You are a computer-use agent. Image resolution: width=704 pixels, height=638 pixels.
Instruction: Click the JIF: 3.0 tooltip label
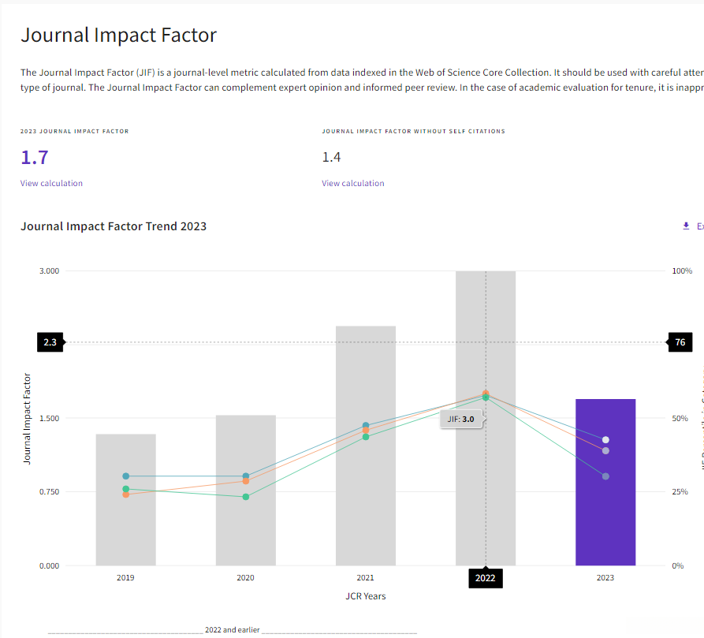(x=460, y=420)
